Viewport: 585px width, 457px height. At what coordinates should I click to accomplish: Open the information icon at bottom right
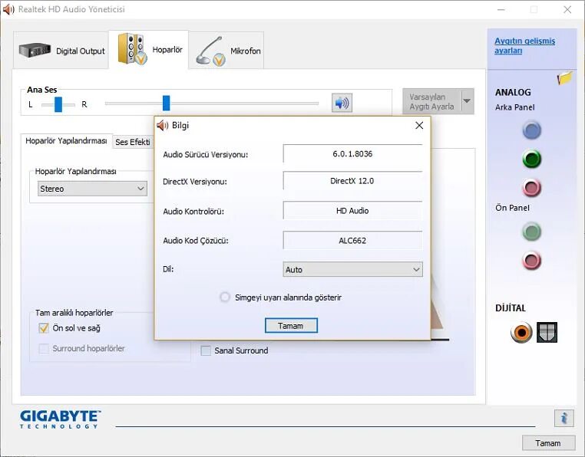pos(564,418)
